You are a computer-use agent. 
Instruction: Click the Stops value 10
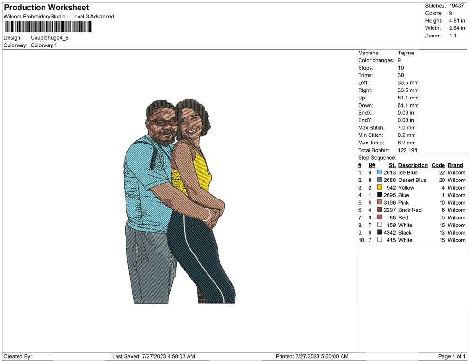[401, 68]
